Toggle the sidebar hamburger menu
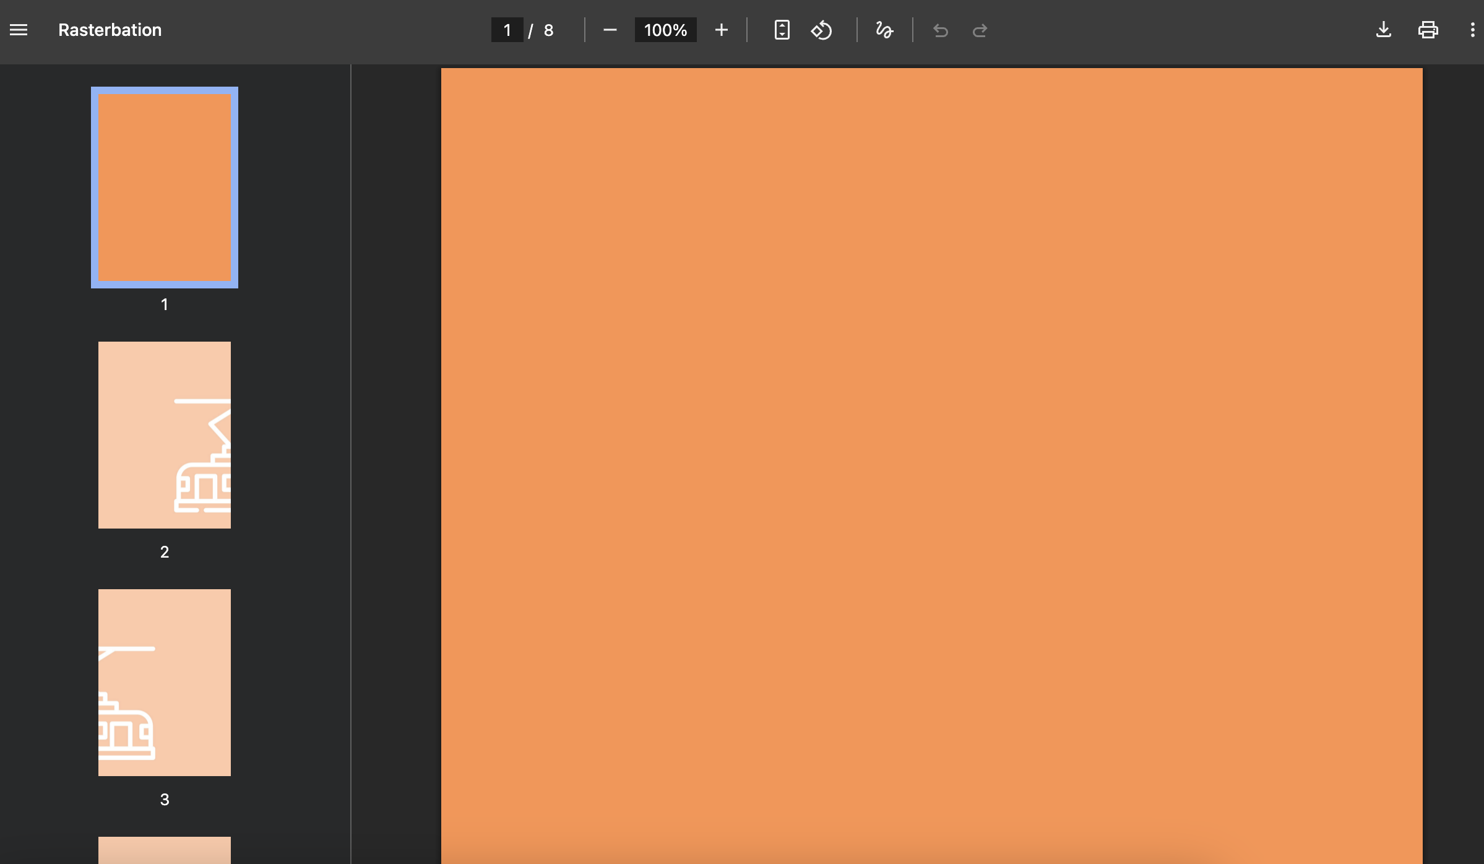This screenshot has height=864, width=1484. [x=19, y=30]
